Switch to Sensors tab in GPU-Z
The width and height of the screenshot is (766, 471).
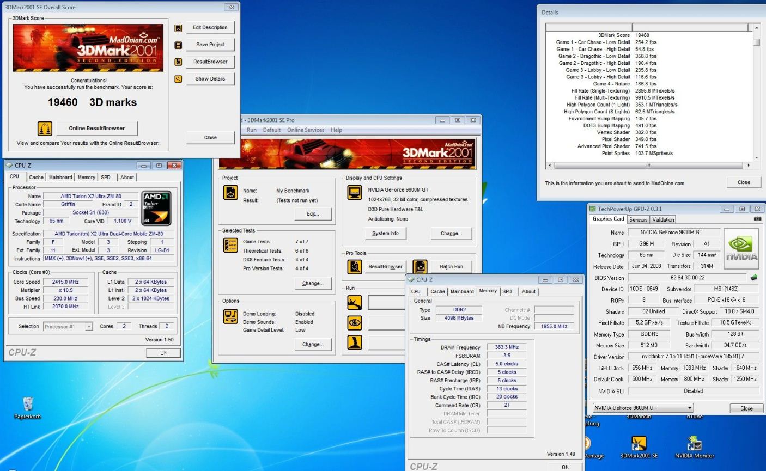click(638, 219)
